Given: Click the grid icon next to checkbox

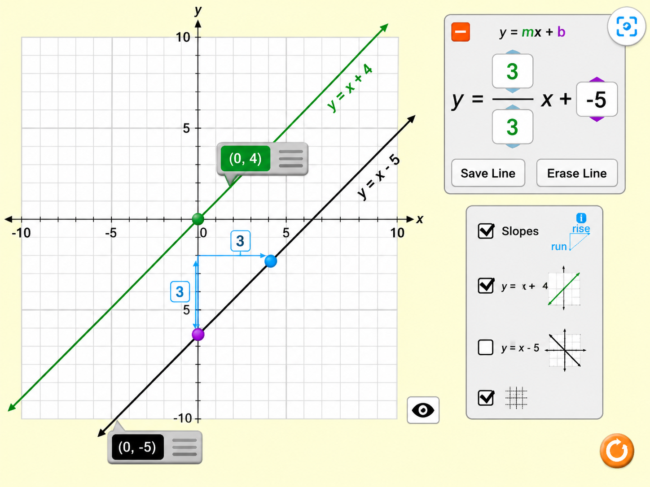Looking at the screenshot, I should [x=516, y=398].
